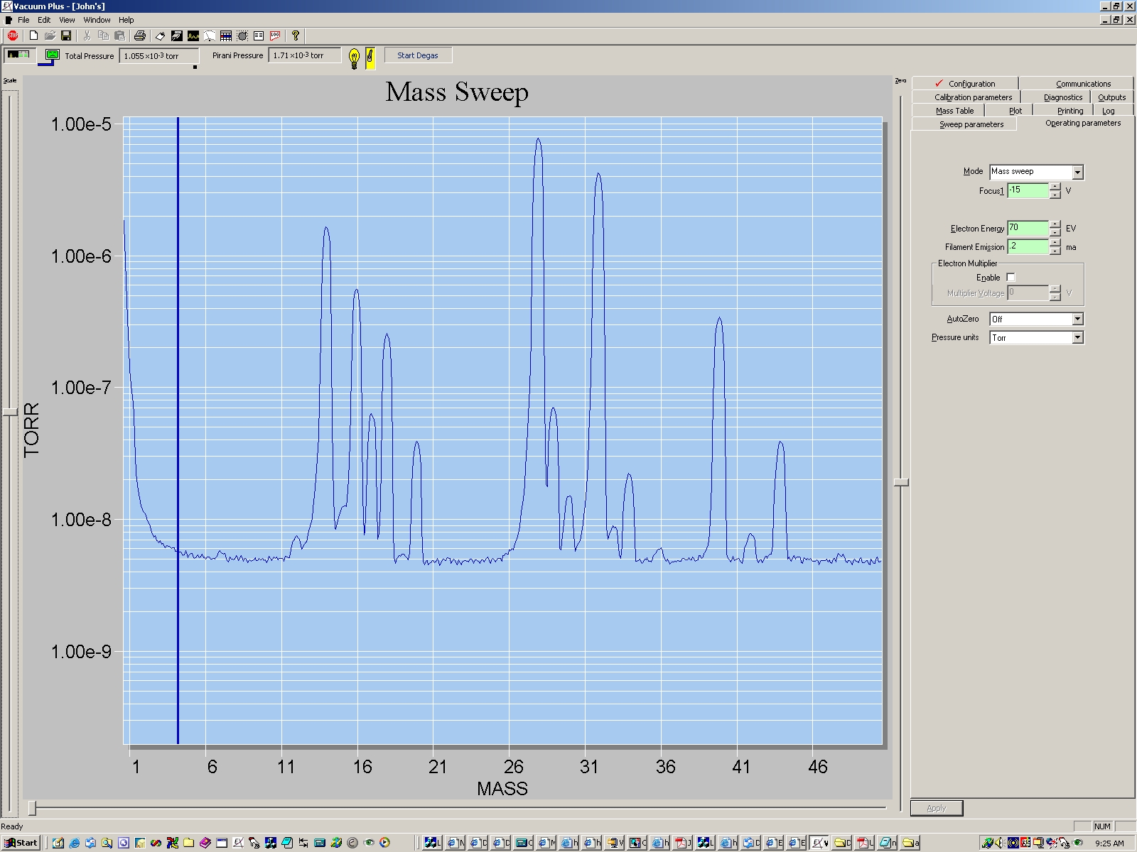Click the Start Degas button
This screenshot has height=852, width=1137.
(418, 55)
